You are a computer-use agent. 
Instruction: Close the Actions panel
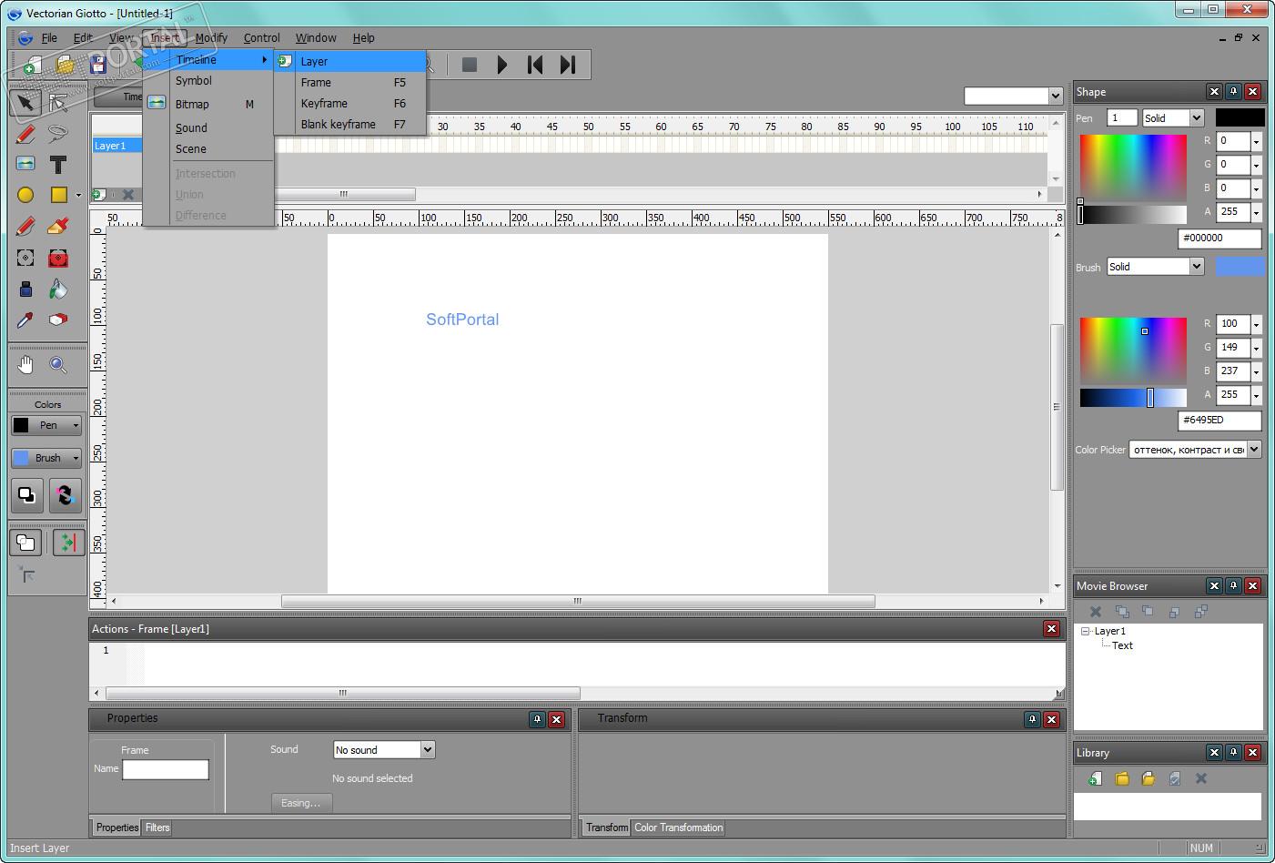(x=1051, y=629)
